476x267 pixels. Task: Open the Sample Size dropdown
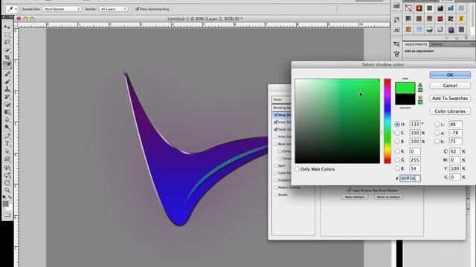62,9
